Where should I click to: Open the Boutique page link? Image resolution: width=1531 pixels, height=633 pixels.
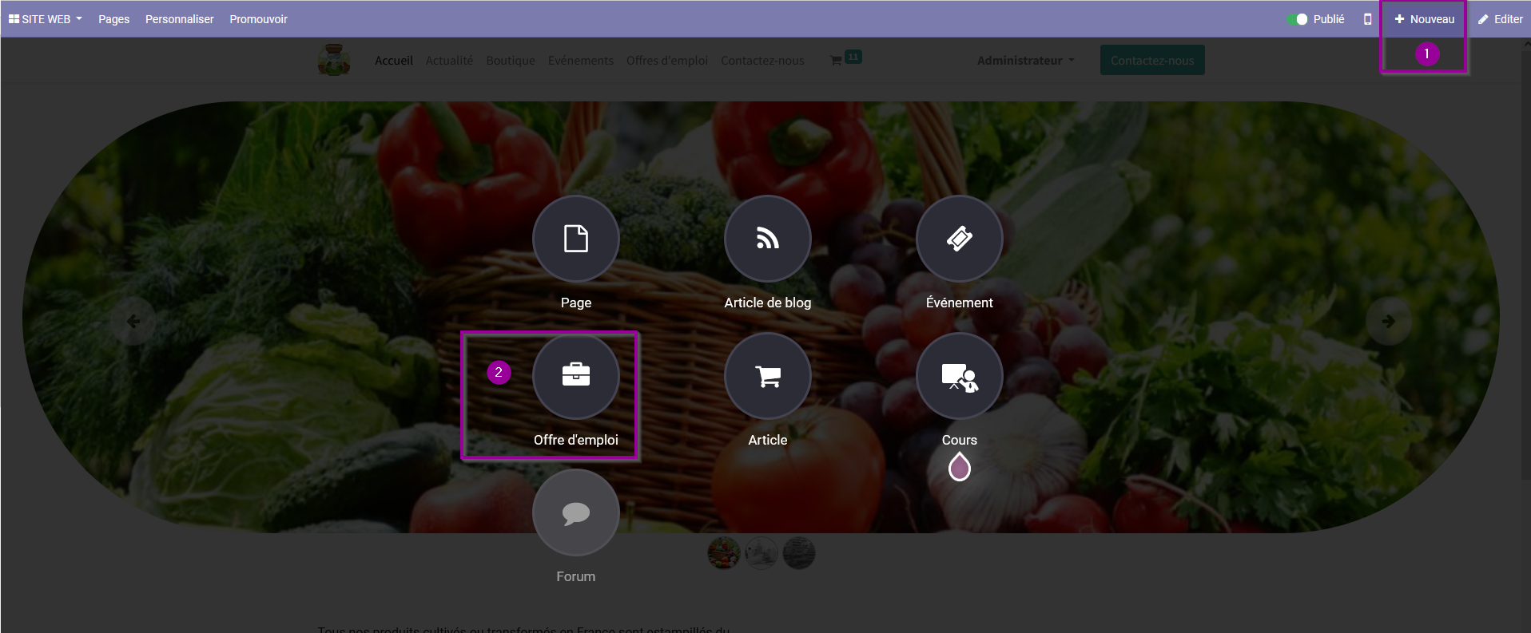(511, 61)
